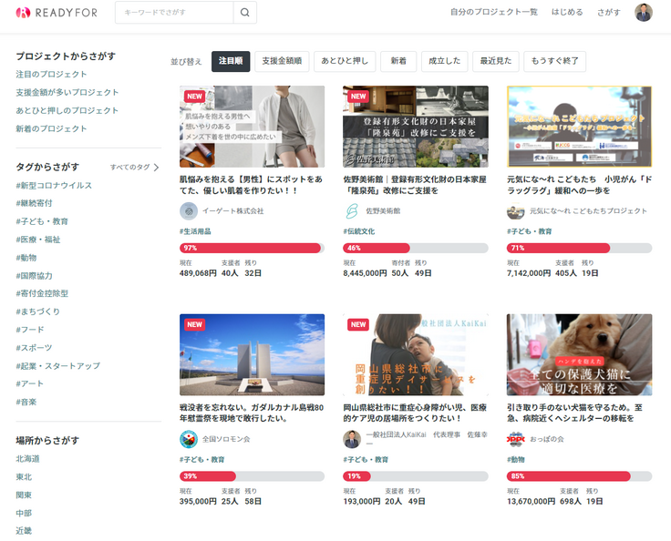Click the おっぽの会 organizer logo
The image size is (671, 541).
coord(516,439)
